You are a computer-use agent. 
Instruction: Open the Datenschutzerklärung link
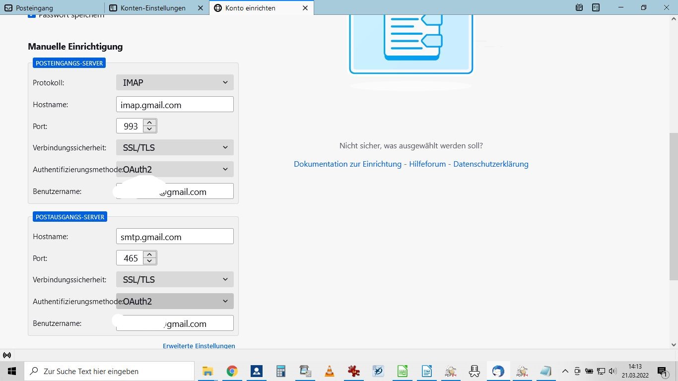[x=491, y=164]
